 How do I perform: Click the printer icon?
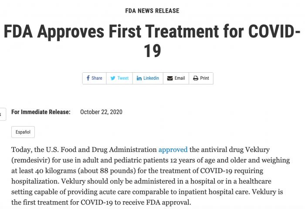click(x=196, y=78)
